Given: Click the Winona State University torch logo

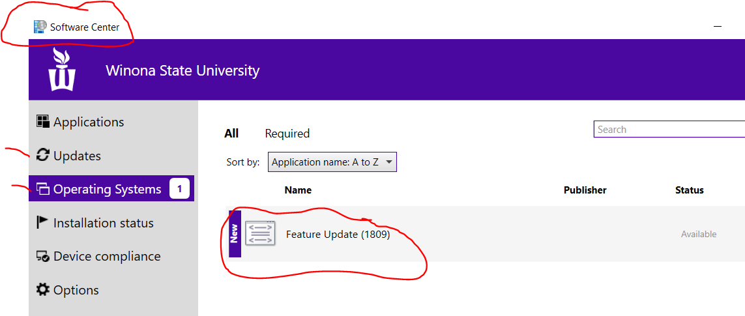Looking at the screenshot, I should [x=62, y=69].
